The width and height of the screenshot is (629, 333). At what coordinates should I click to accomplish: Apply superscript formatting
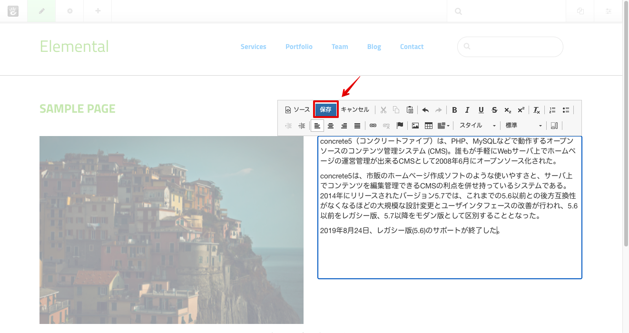[520, 110]
